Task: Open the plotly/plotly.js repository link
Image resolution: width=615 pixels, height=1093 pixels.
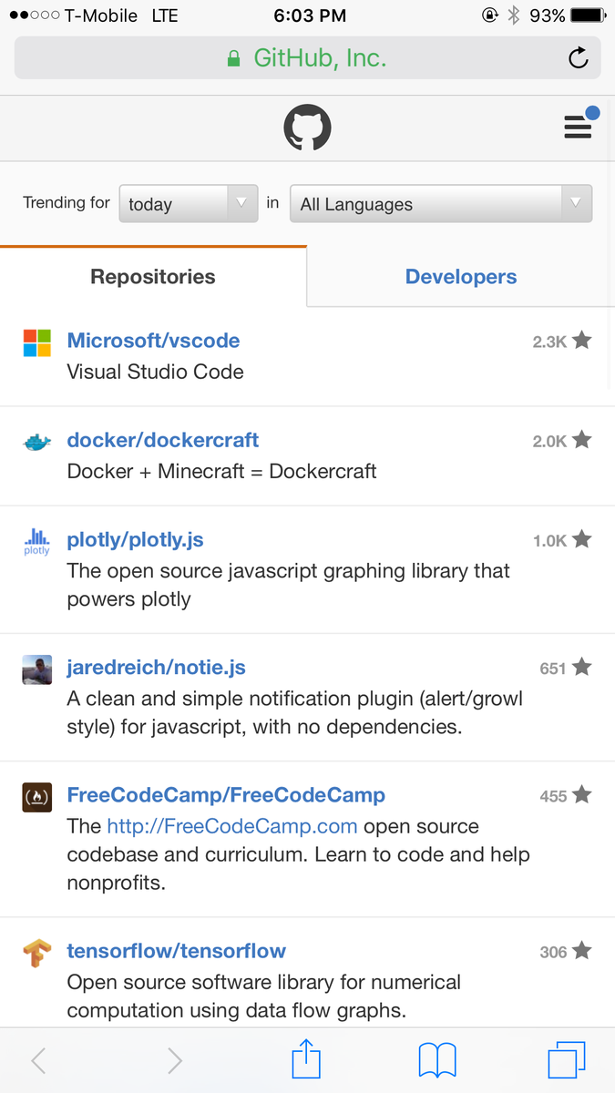Action: [135, 539]
